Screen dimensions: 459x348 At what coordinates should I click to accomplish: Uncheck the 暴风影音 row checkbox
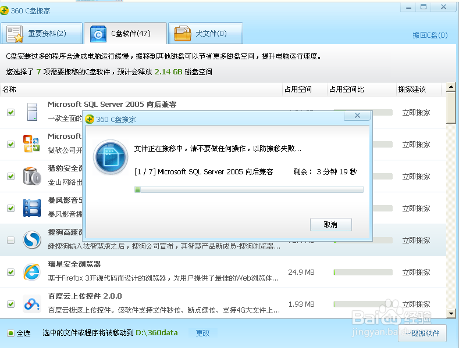11,208
